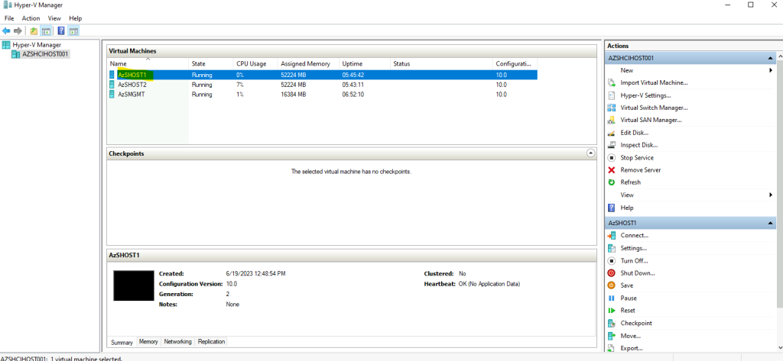Collapse the AZSHCIHOST001 actions section
This screenshot has height=361, width=783.
pos(771,58)
